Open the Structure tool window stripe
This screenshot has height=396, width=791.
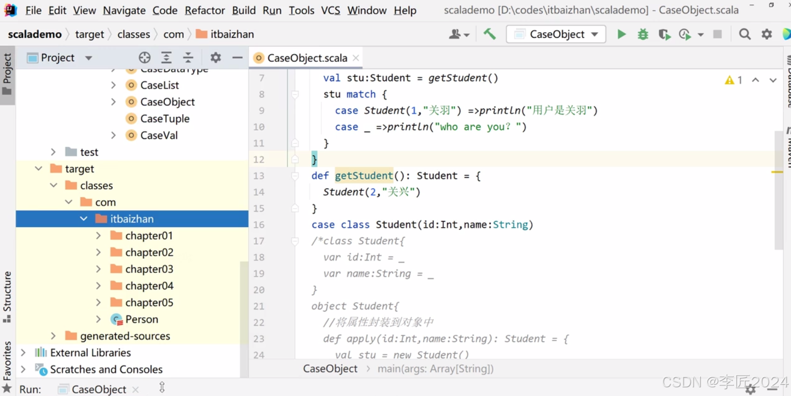click(7, 297)
